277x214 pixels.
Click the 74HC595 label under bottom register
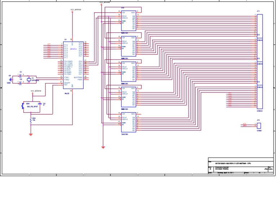(x=124, y=134)
